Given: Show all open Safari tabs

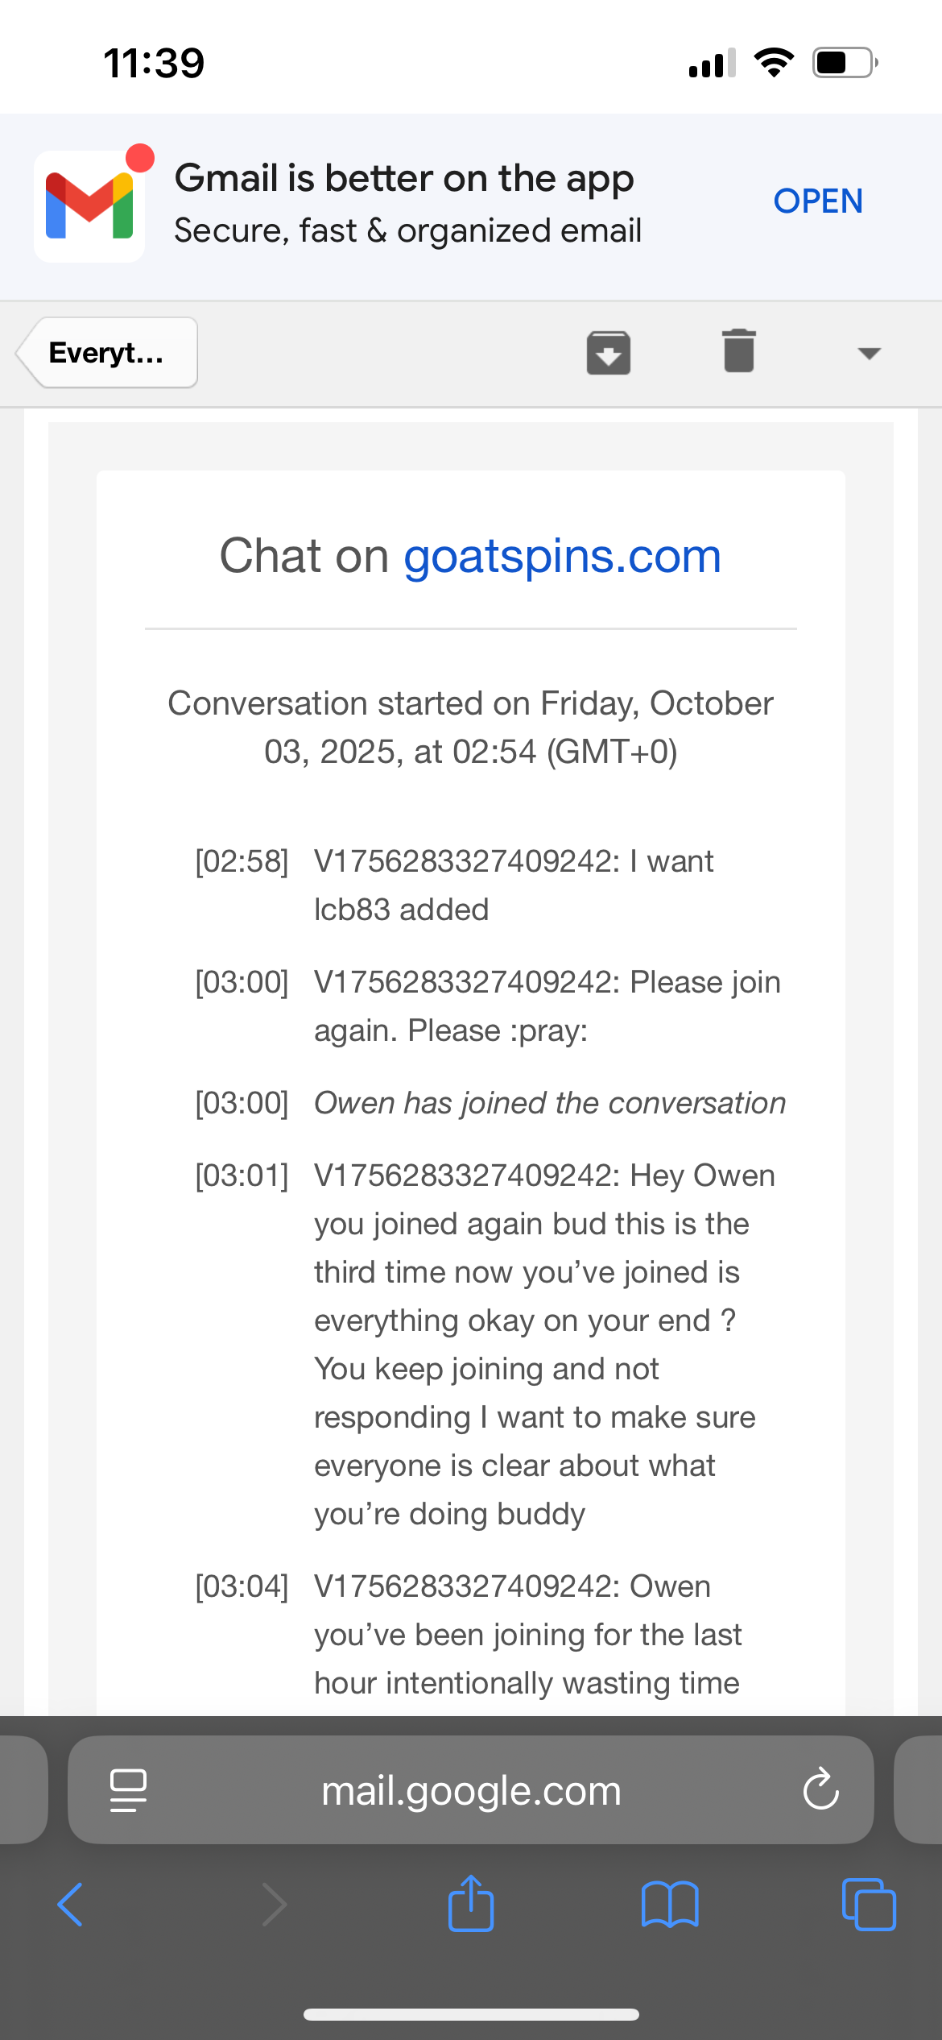Looking at the screenshot, I should tap(868, 1905).
